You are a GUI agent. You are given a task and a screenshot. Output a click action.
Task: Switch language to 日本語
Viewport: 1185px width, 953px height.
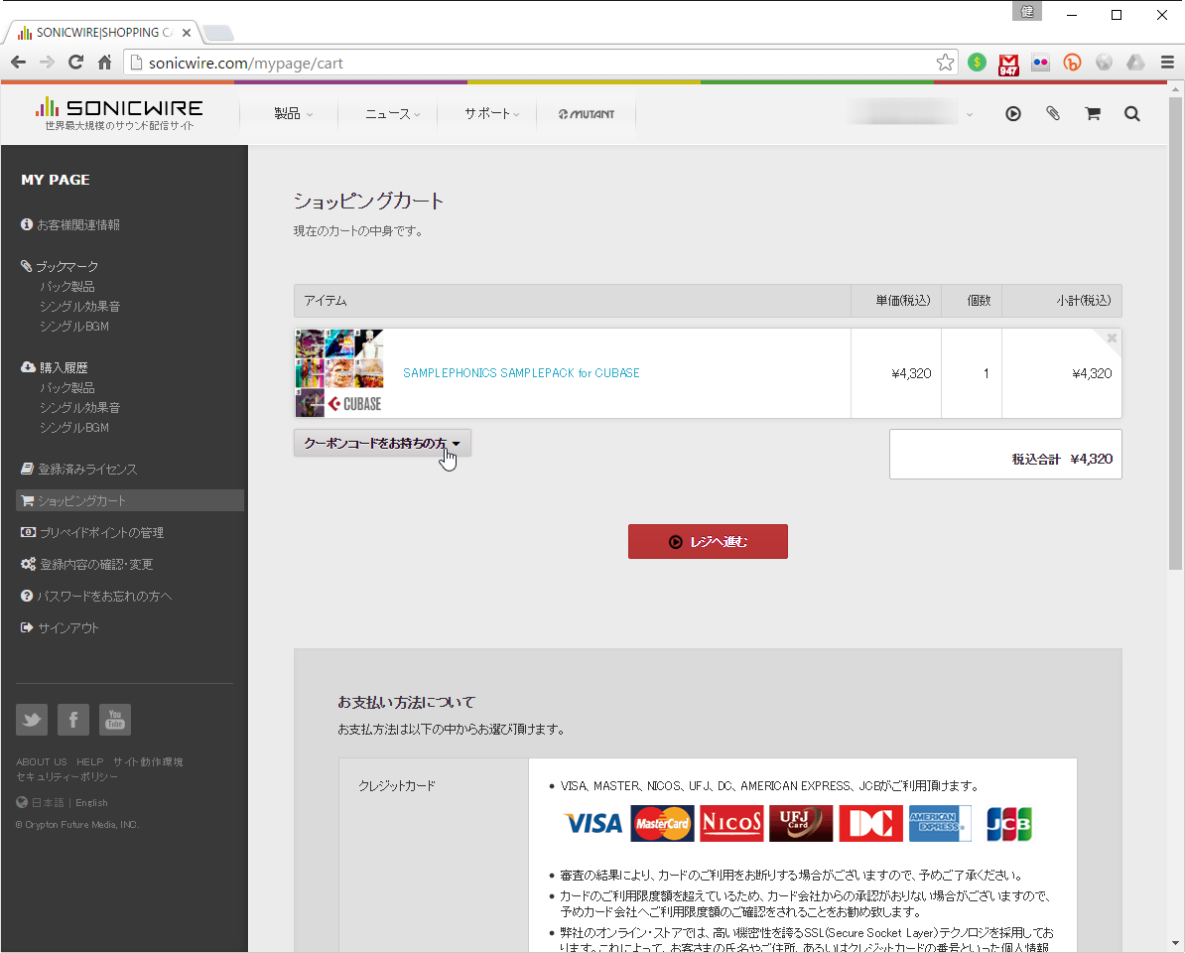coord(48,803)
